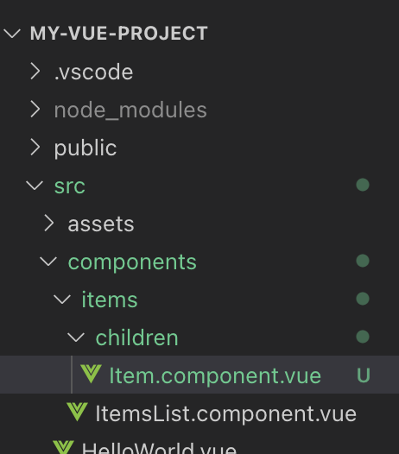The height and width of the screenshot is (454, 399).
Task: Collapse the components folder chevron
Action: click(48, 262)
